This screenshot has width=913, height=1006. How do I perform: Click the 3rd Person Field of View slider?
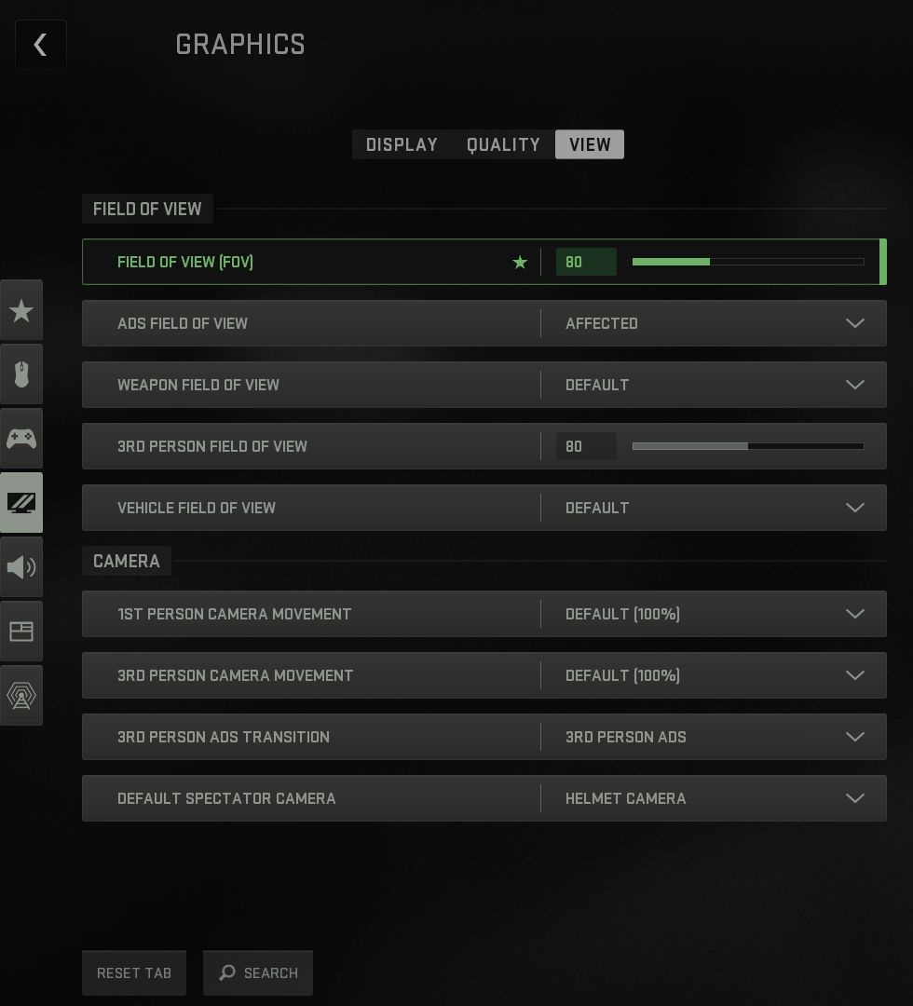(x=748, y=446)
